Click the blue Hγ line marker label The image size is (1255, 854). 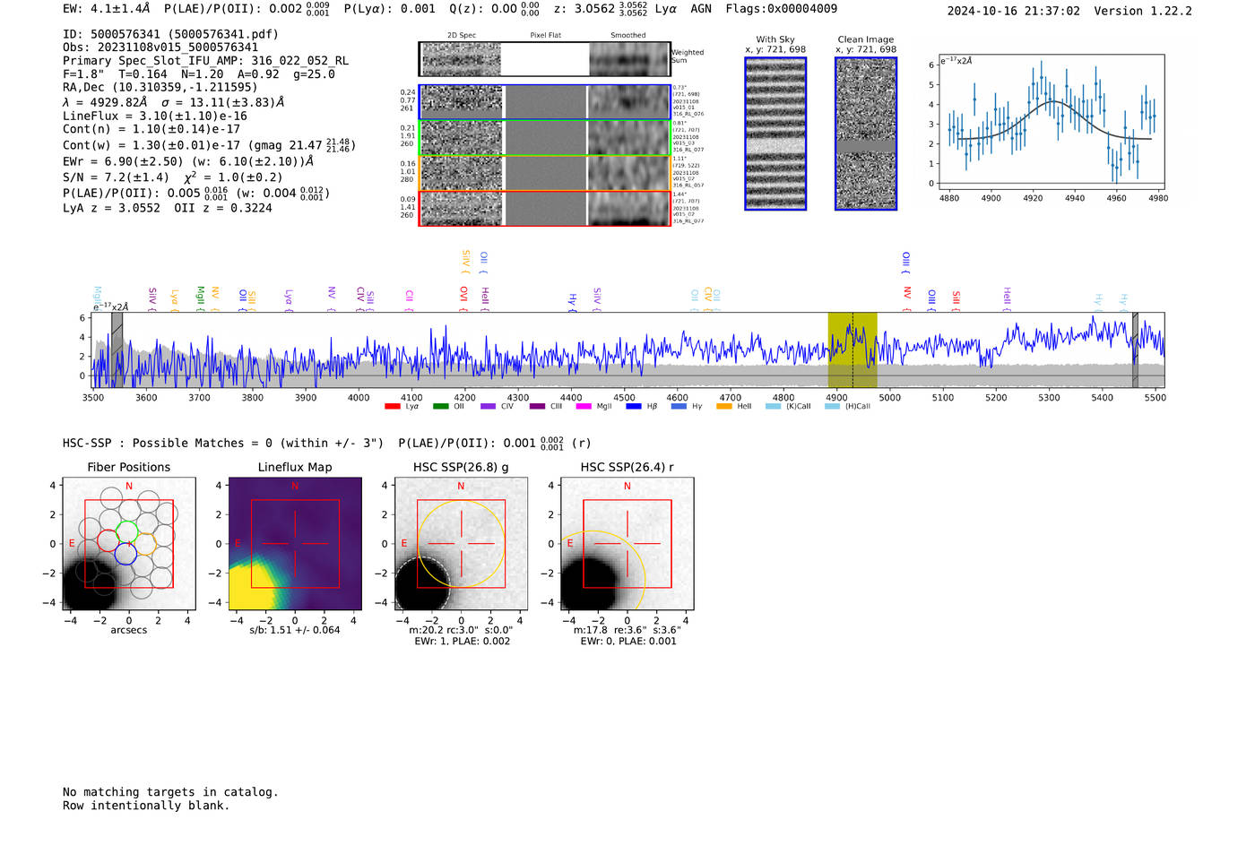[572, 301]
